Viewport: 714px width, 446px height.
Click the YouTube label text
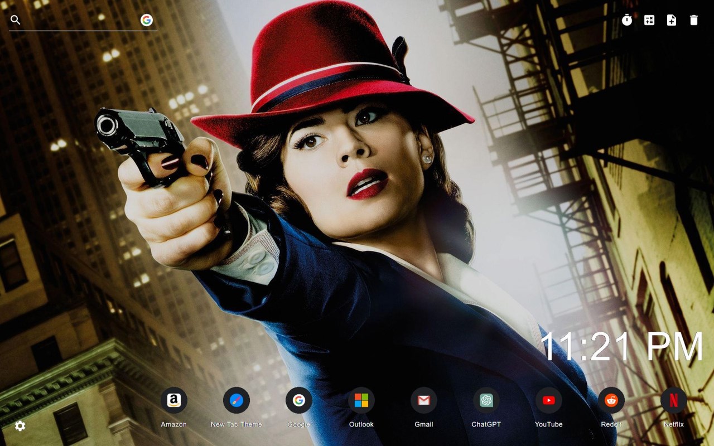click(x=549, y=424)
